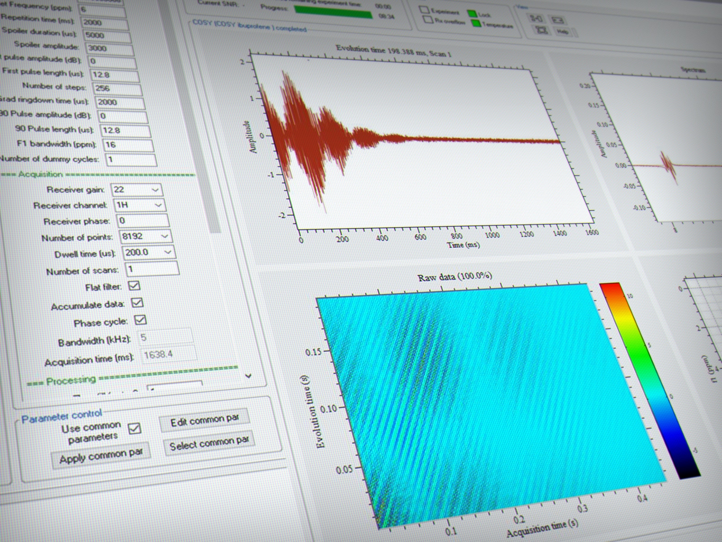Open Help in the View panel
This screenshot has height=542, width=722.
point(563,32)
